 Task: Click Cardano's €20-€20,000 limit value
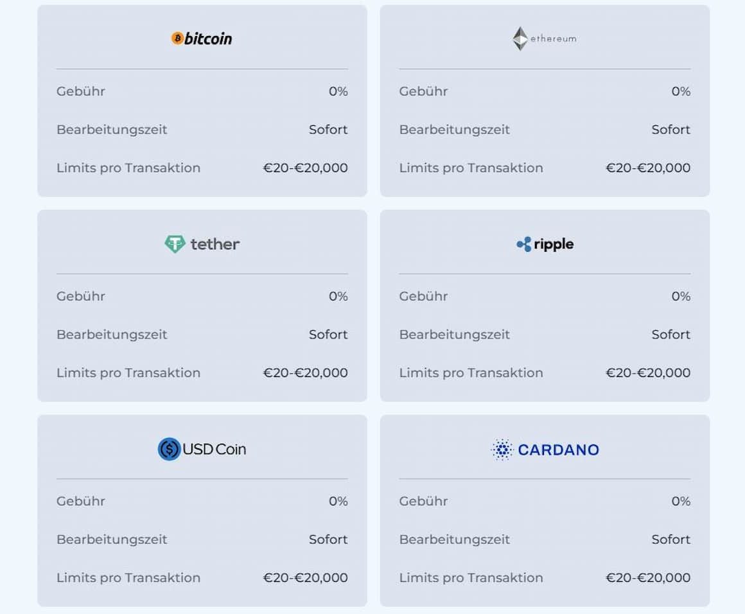648,578
